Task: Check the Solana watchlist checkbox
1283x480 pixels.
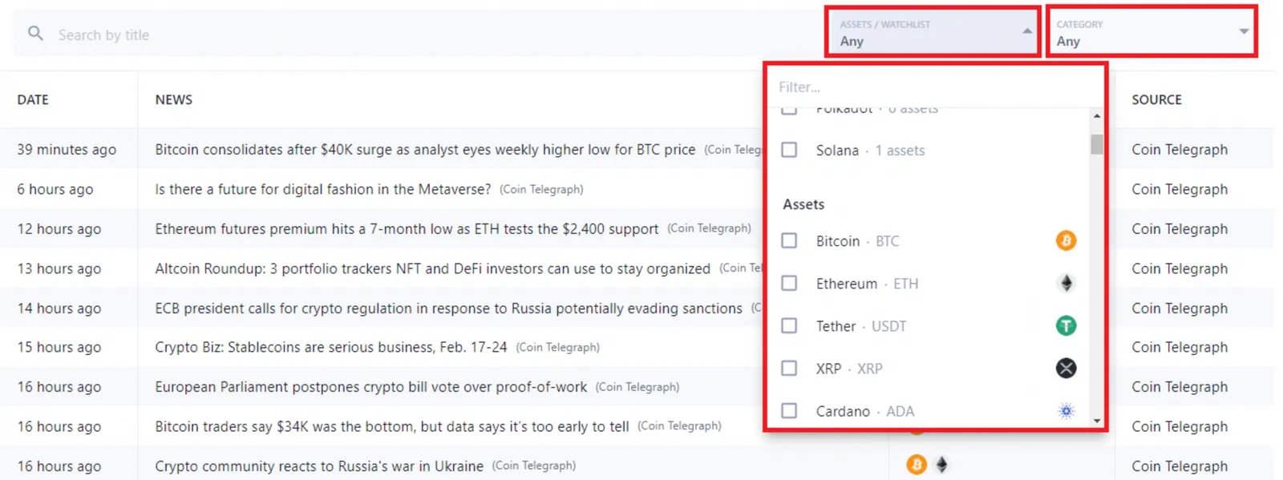Action: 789,150
